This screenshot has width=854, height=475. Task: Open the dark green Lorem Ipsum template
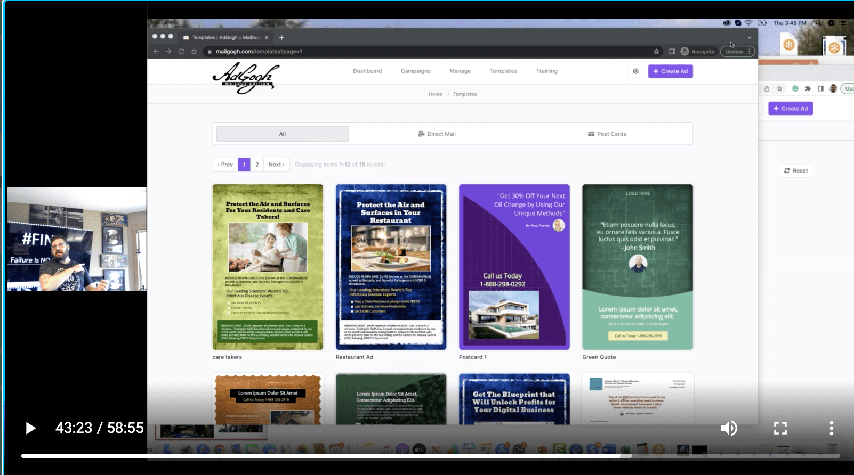coord(391,399)
